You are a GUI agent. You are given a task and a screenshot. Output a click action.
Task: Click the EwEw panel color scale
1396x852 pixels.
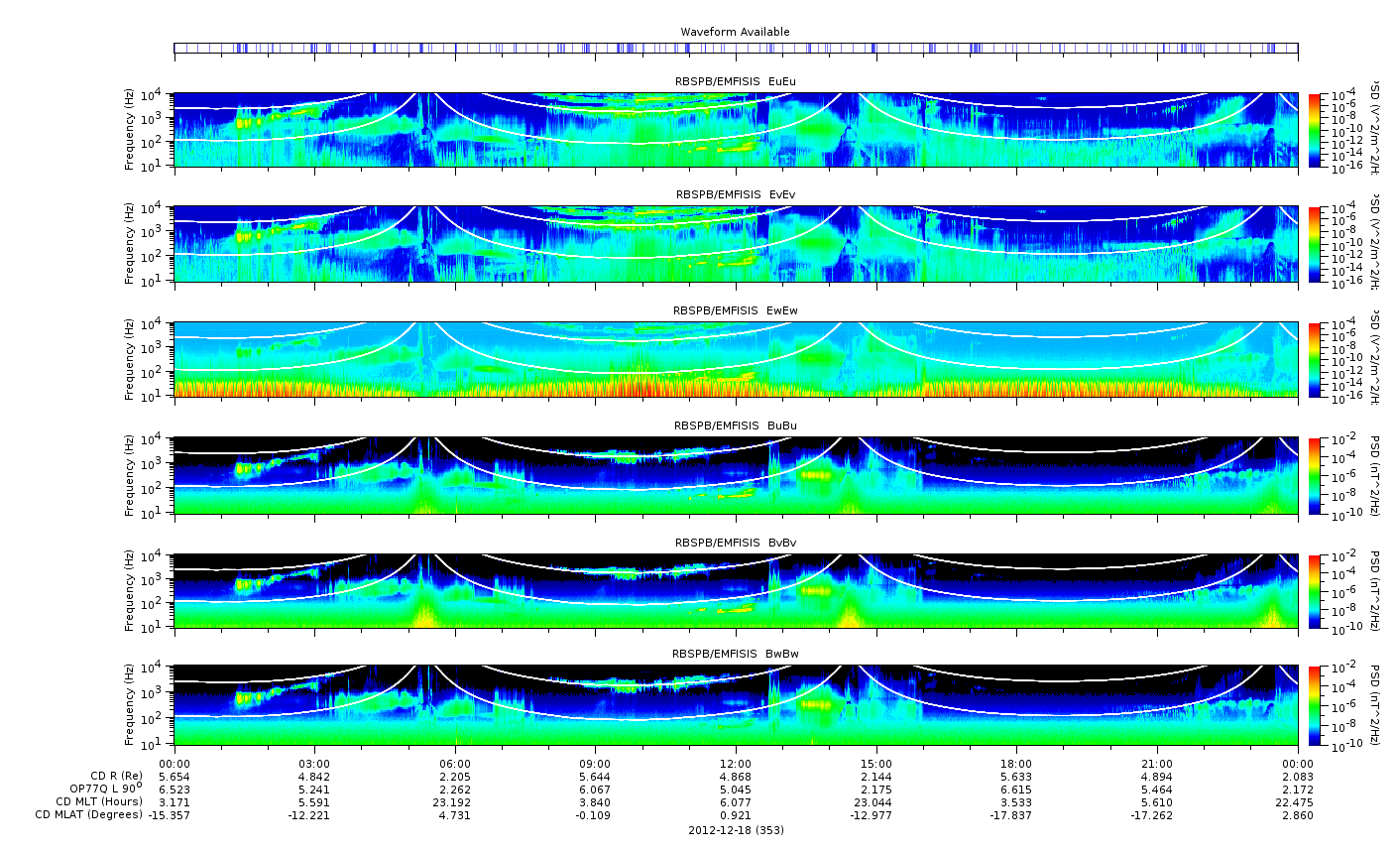point(1315,360)
